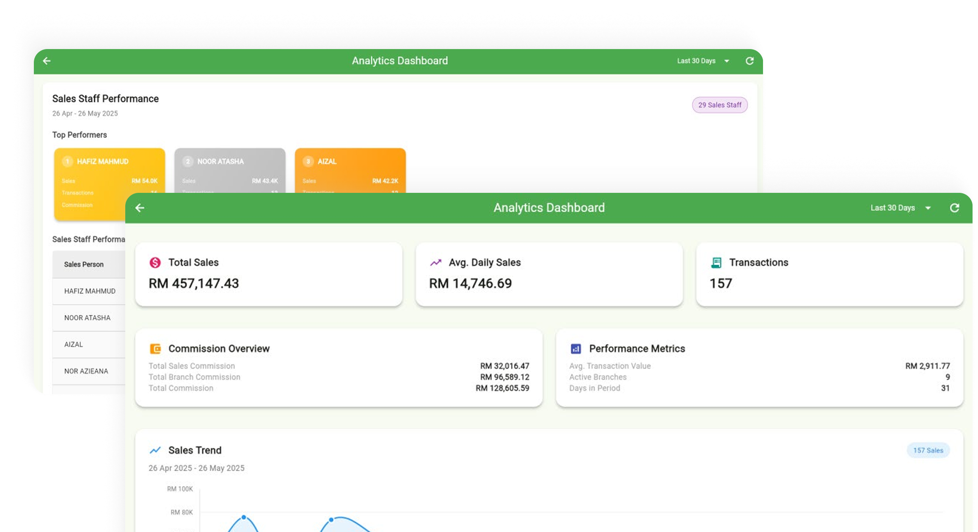
Task: Click the 29 Sales Staff badge
Action: tap(719, 105)
